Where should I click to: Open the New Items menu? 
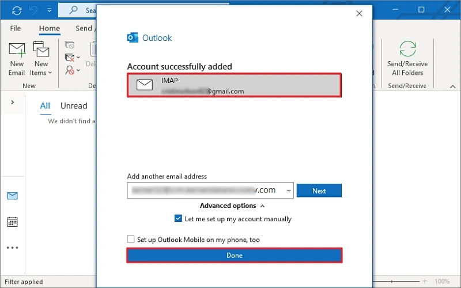tap(41, 59)
